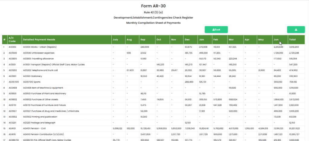The image size is (309, 141).
Task: Select the Purchase of Furniture and Fixture row
Action: coord(44,105)
